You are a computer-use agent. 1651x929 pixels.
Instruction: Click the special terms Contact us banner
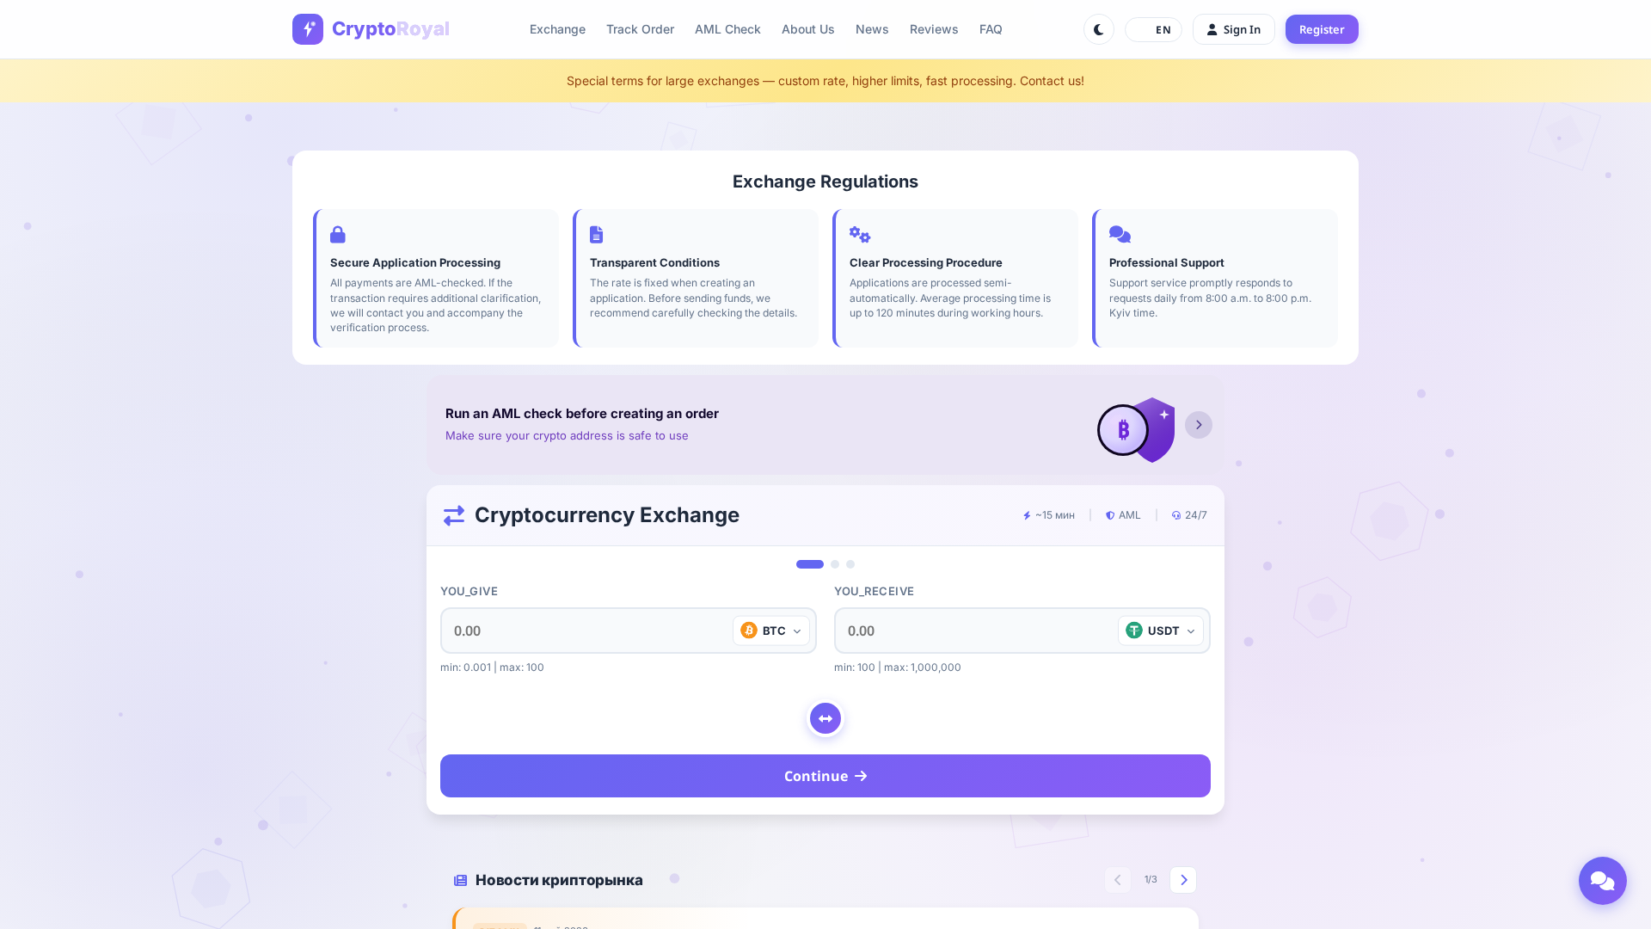click(x=825, y=81)
